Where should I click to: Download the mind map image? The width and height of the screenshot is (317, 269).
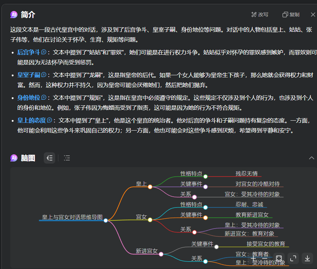coord(307,258)
